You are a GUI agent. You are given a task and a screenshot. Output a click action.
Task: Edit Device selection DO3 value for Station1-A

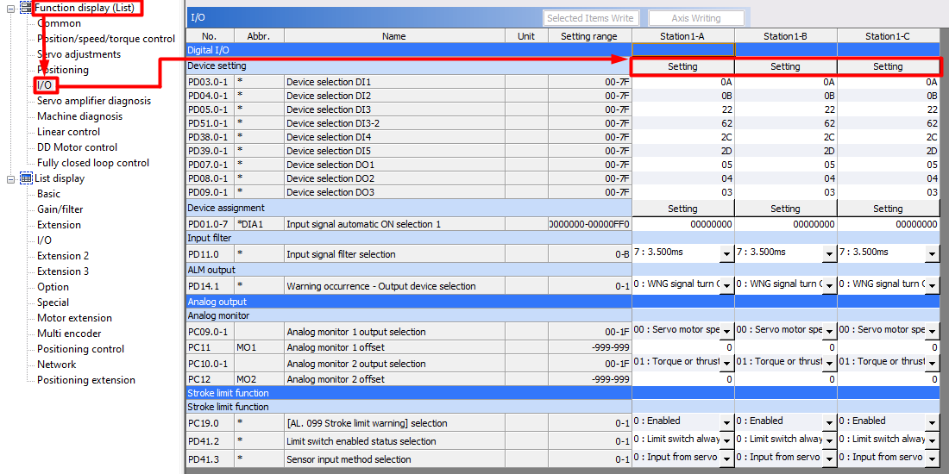(x=683, y=192)
